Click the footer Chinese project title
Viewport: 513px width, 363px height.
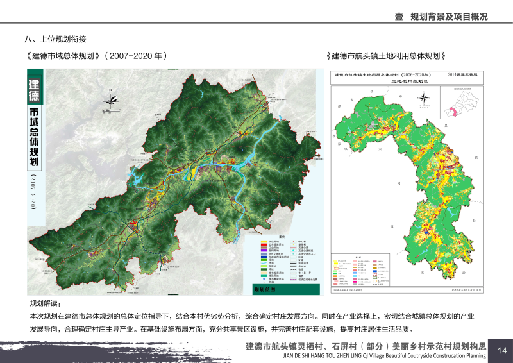[366, 346]
